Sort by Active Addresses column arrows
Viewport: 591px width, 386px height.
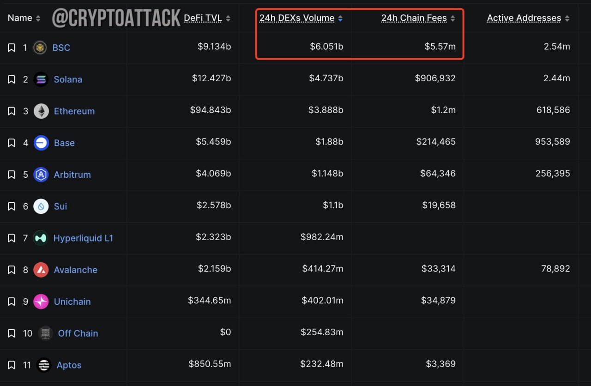(567, 18)
